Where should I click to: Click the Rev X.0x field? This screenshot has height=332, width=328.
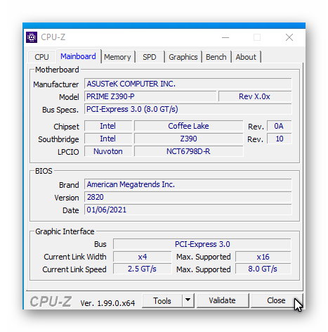pos(255,96)
